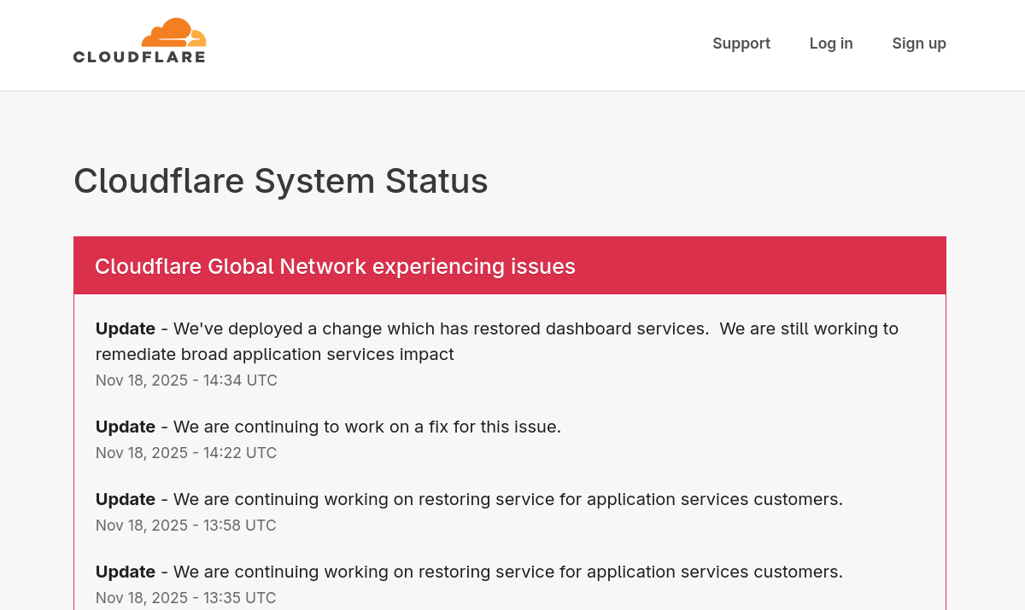Viewport: 1025px width, 610px height.
Task: Go to Log in
Action: [830, 44]
